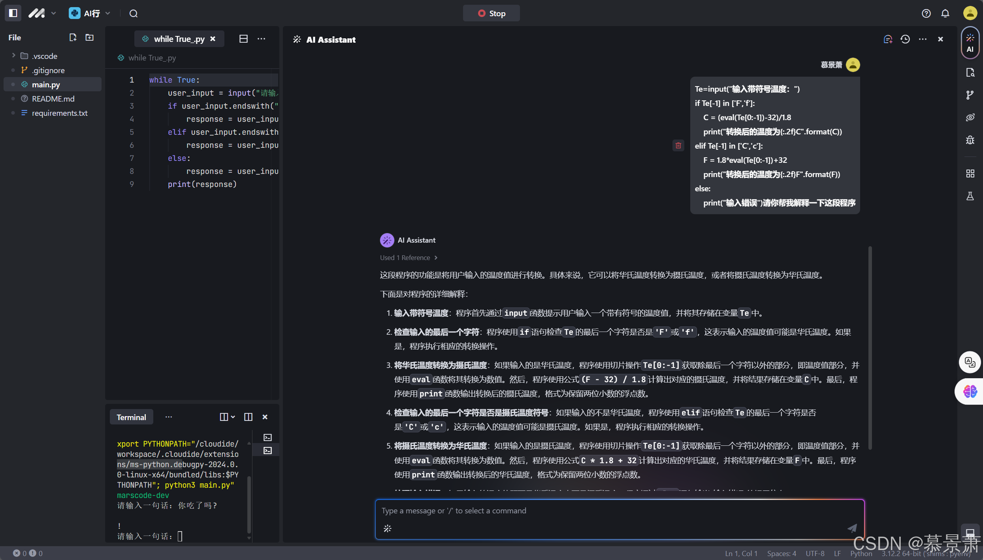
Task: Delete the user message with trash icon
Action: pyautogui.click(x=678, y=145)
